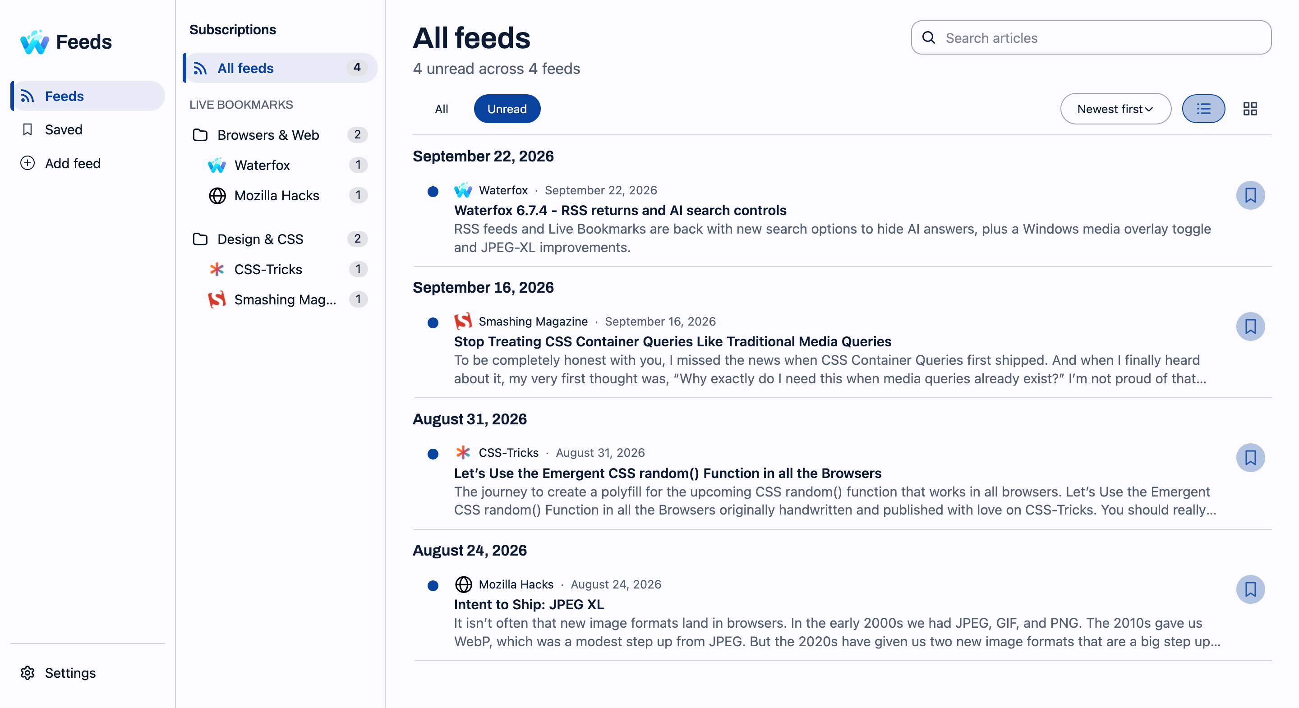Viewport: 1299px width, 708px height.
Task: Click the August 24, 2026 date heading
Action: pyautogui.click(x=470, y=550)
